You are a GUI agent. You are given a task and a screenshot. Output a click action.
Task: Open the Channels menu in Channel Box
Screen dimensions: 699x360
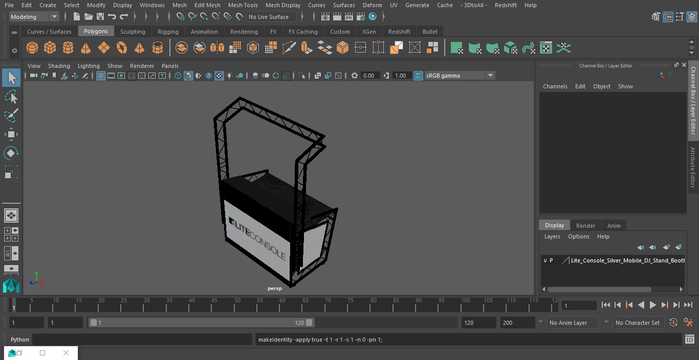point(555,86)
